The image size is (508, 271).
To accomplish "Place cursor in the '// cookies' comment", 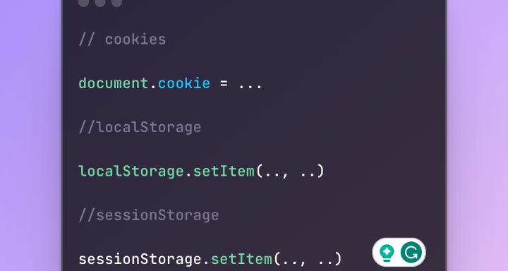I will [x=122, y=40].
